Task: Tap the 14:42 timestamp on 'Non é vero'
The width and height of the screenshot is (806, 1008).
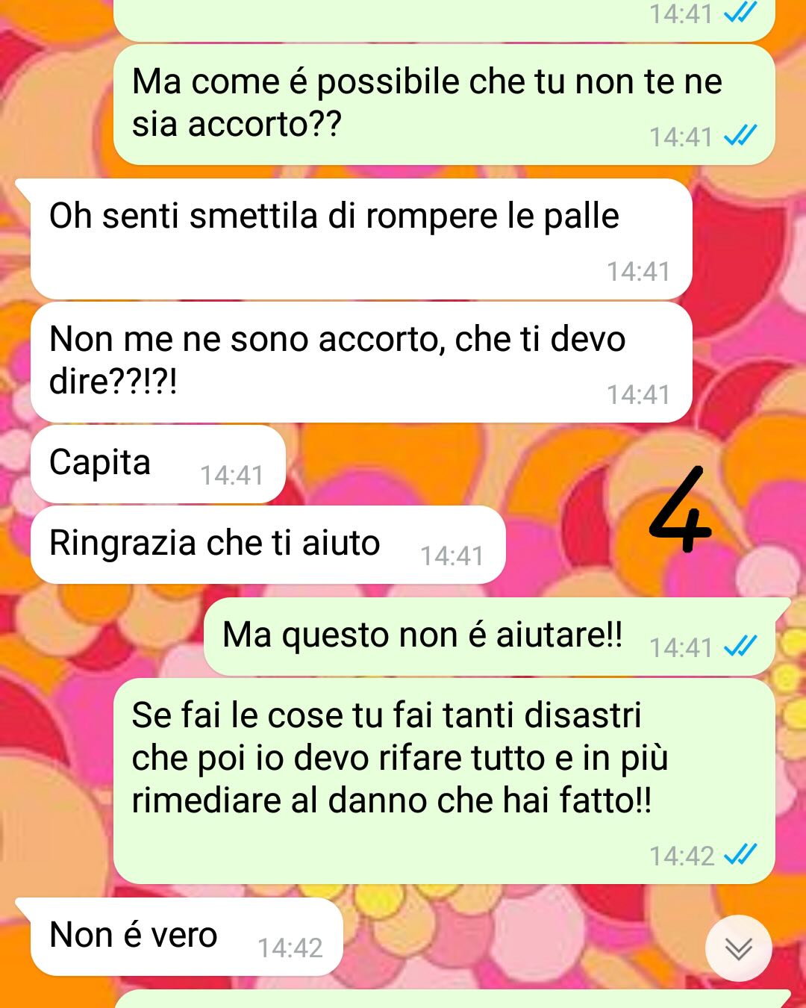Action: point(290,948)
